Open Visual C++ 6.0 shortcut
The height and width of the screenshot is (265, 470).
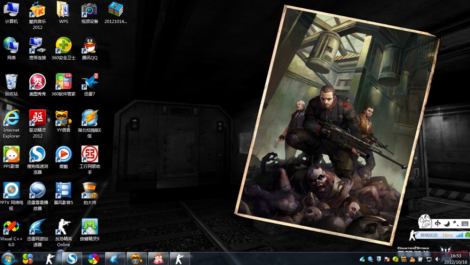click(11, 233)
